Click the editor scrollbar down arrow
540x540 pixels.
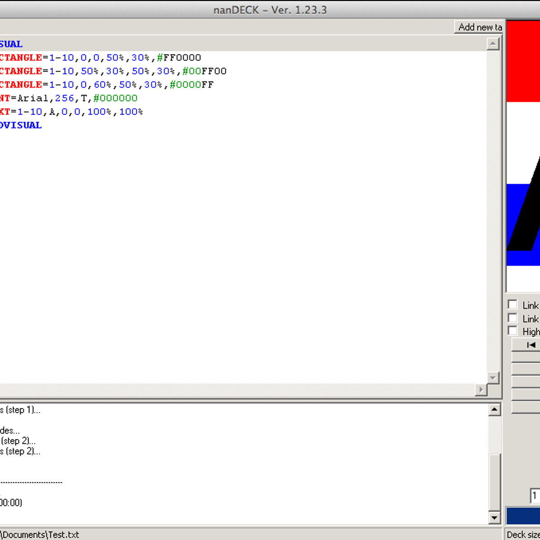pos(493,378)
